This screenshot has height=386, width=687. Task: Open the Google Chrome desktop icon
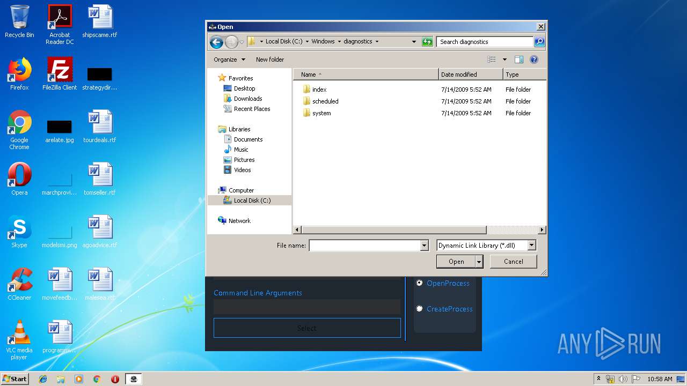coord(19,130)
